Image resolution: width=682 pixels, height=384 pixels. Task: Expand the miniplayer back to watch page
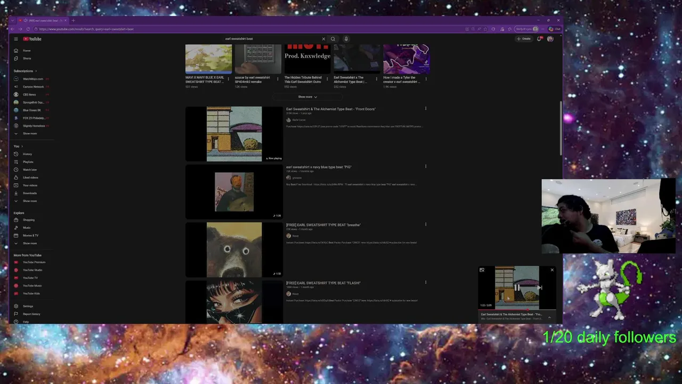point(482,270)
